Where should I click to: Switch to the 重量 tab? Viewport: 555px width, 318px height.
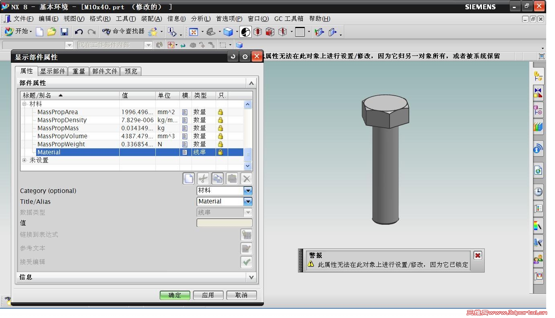[x=78, y=71]
